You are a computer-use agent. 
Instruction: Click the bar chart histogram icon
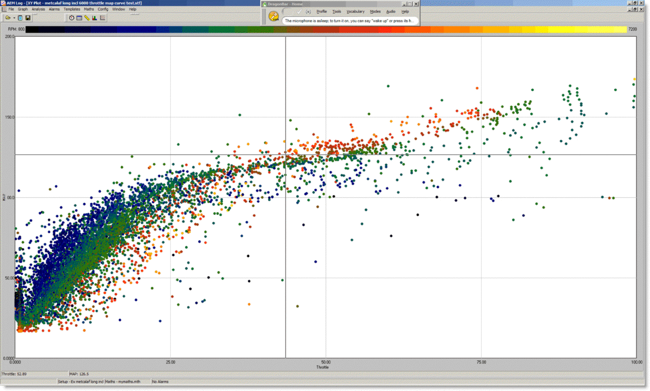[94, 18]
